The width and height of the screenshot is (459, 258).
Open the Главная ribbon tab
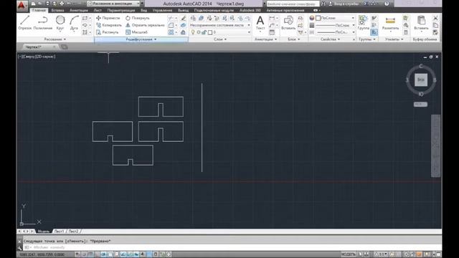point(39,10)
